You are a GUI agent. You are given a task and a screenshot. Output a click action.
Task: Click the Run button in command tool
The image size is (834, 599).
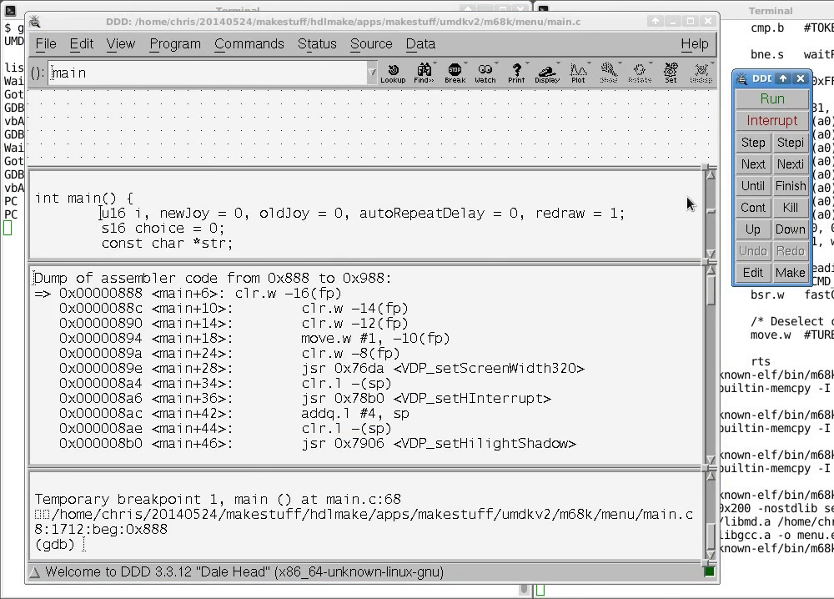click(x=772, y=99)
